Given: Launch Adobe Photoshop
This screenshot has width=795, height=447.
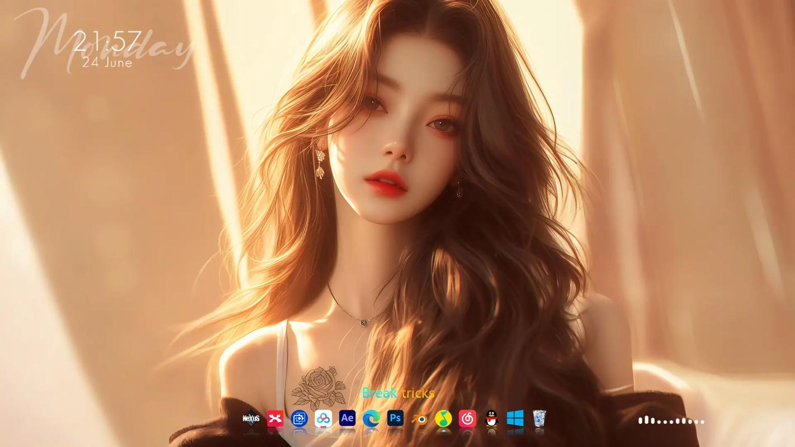Looking at the screenshot, I should click(x=395, y=418).
